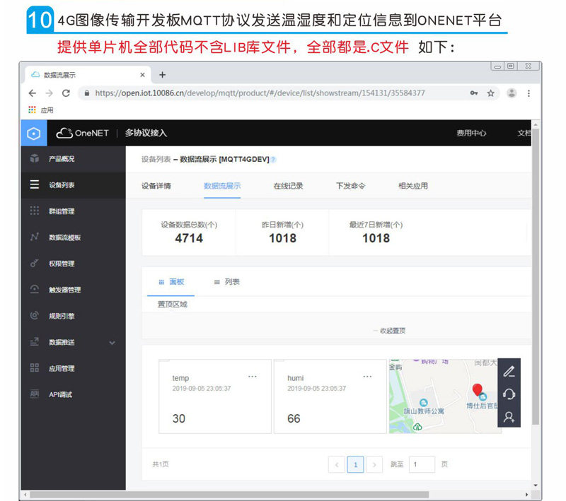Expand the 数据推送 sidebar chevron
The height and width of the screenshot is (501, 566).
[112, 343]
